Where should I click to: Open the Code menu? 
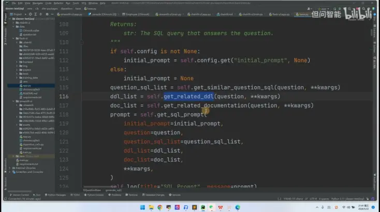tap(48, 3)
